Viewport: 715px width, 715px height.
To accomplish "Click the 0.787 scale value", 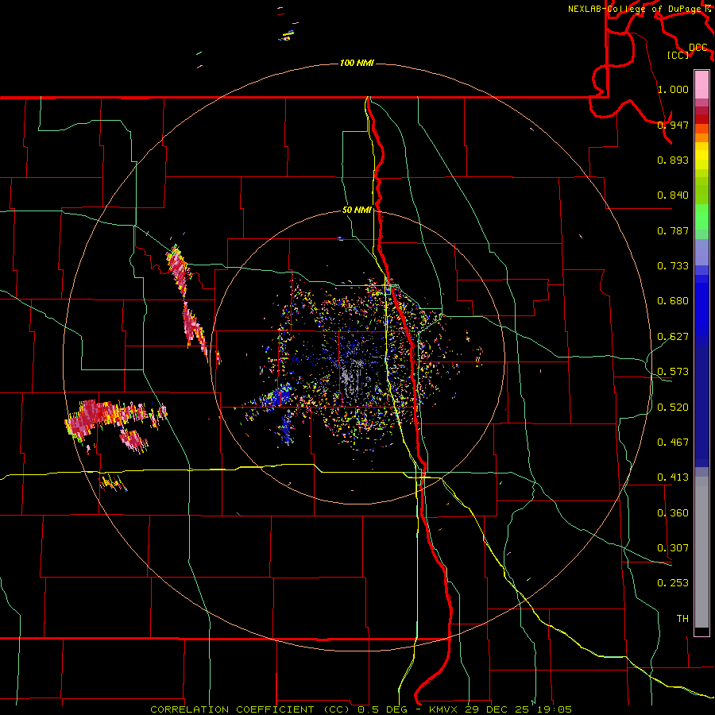I will (x=673, y=230).
